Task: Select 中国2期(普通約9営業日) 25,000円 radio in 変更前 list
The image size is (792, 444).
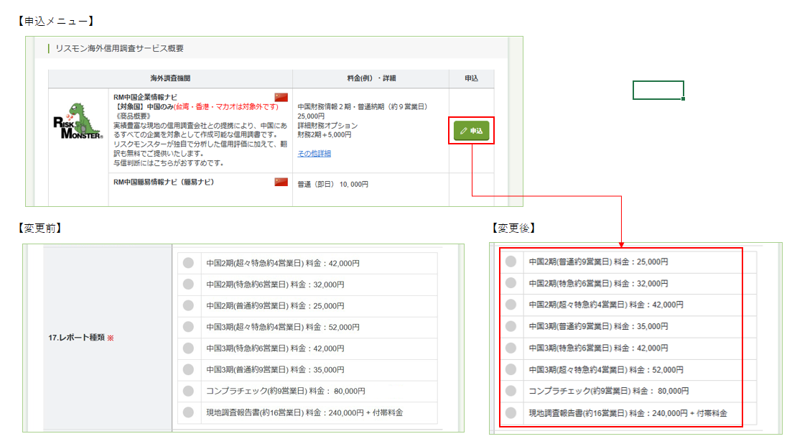Action: tap(188, 305)
